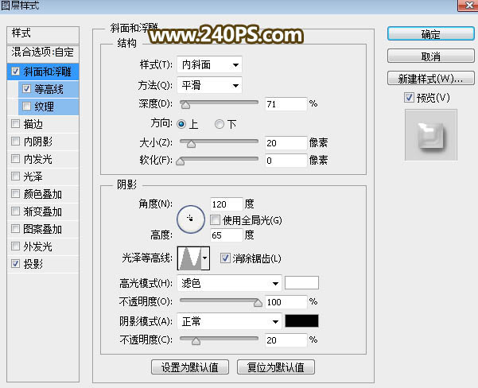Enable the 外发光 checkbox
478x388 pixels.
15,246
